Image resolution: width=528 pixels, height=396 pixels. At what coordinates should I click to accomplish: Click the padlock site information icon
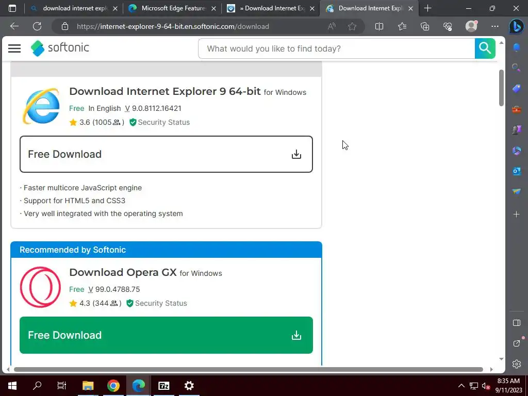pos(65,26)
